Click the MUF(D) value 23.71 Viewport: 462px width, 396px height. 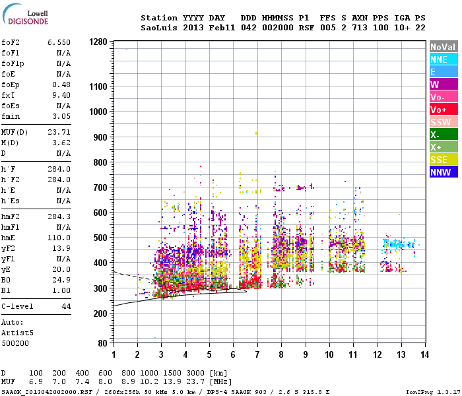point(59,132)
